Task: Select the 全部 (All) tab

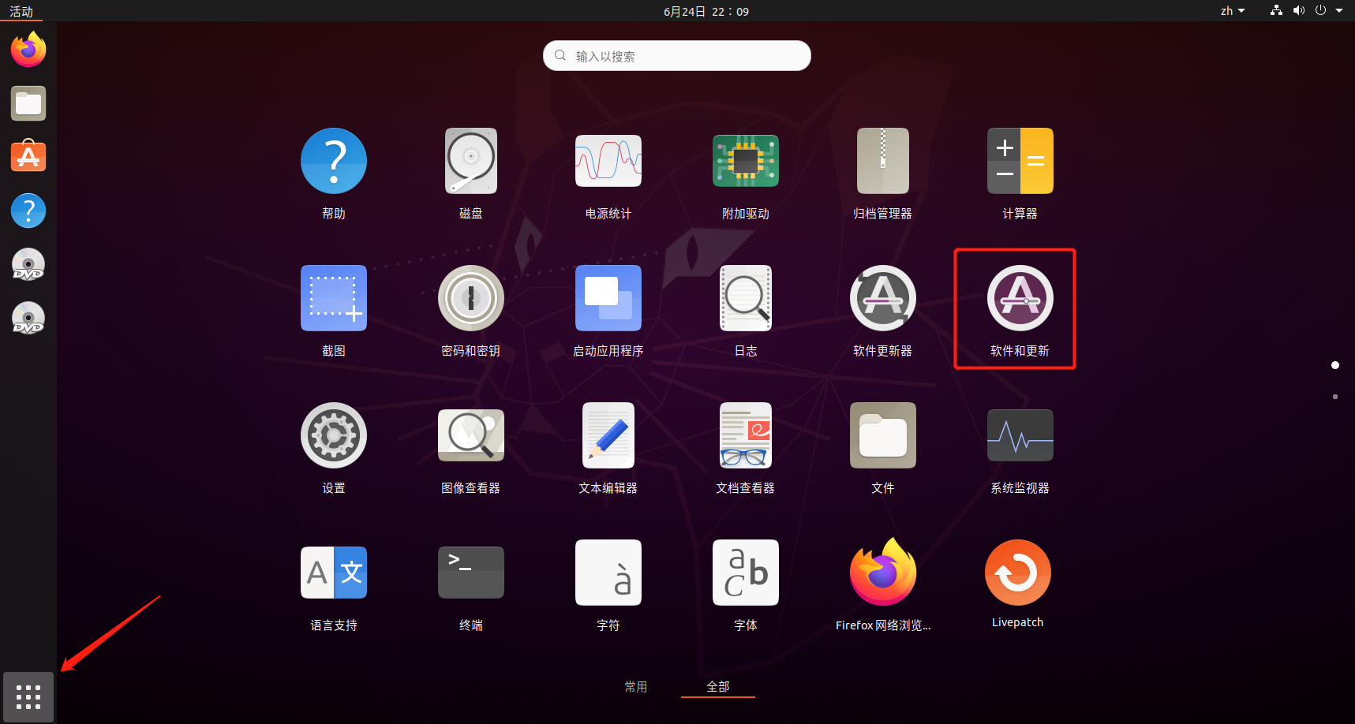Action: [717, 687]
